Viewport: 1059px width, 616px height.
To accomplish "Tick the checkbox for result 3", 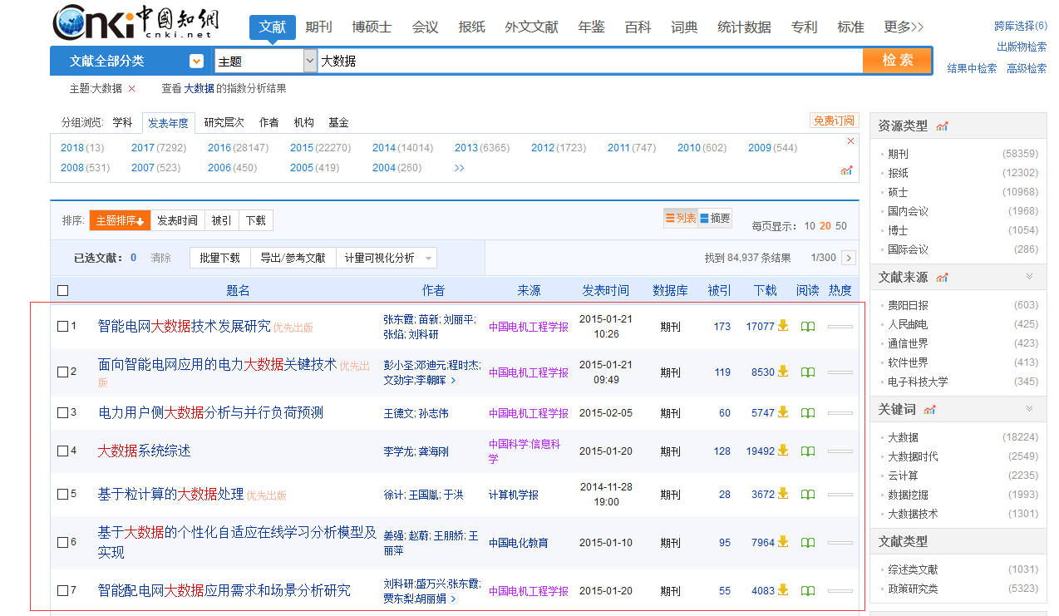I will coord(62,413).
